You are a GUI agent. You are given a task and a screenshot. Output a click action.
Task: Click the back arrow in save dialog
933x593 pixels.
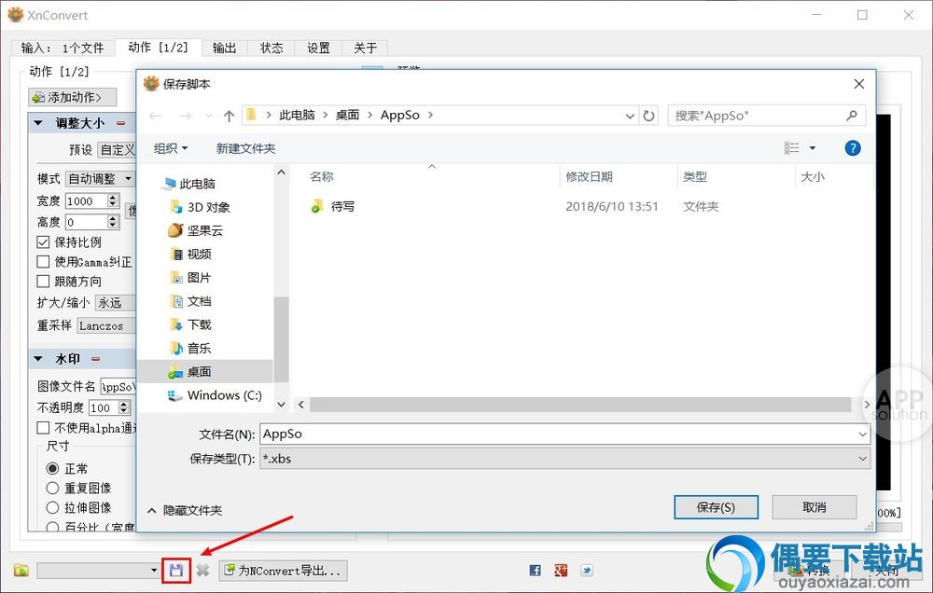pos(155,116)
